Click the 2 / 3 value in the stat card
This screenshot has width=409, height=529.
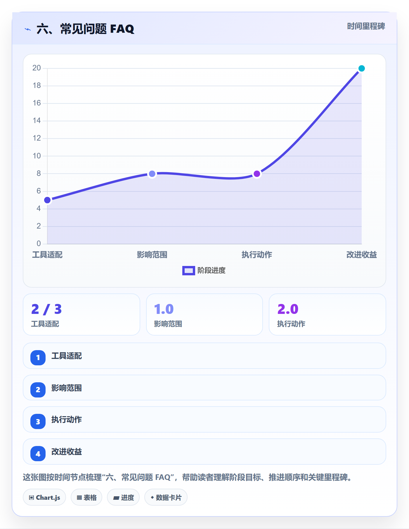click(x=46, y=309)
